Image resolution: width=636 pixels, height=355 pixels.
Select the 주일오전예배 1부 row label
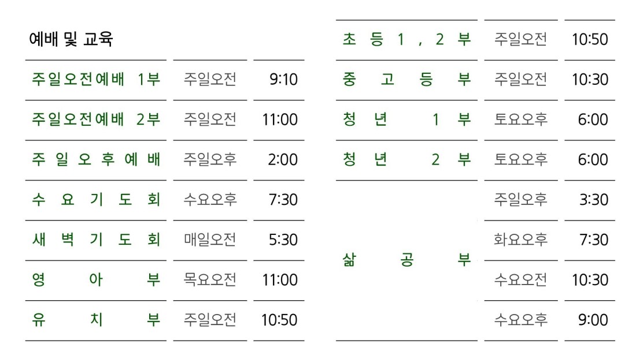click(x=96, y=79)
